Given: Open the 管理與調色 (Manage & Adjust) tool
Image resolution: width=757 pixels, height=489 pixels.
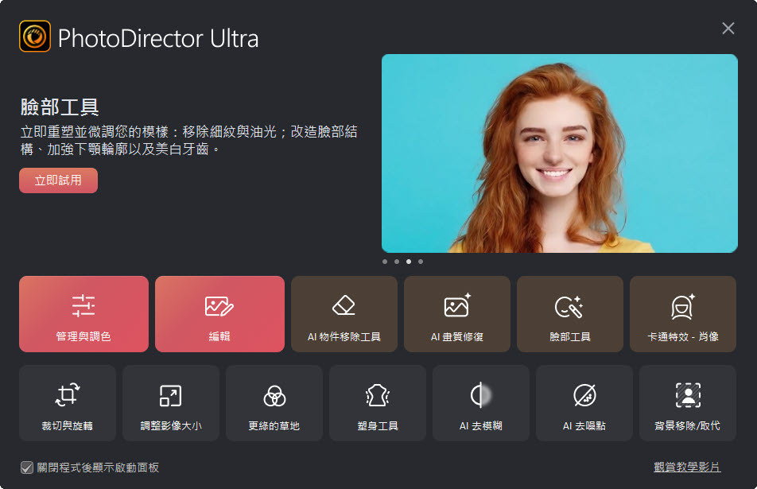Looking at the screenshot, I should pos(83,313).
